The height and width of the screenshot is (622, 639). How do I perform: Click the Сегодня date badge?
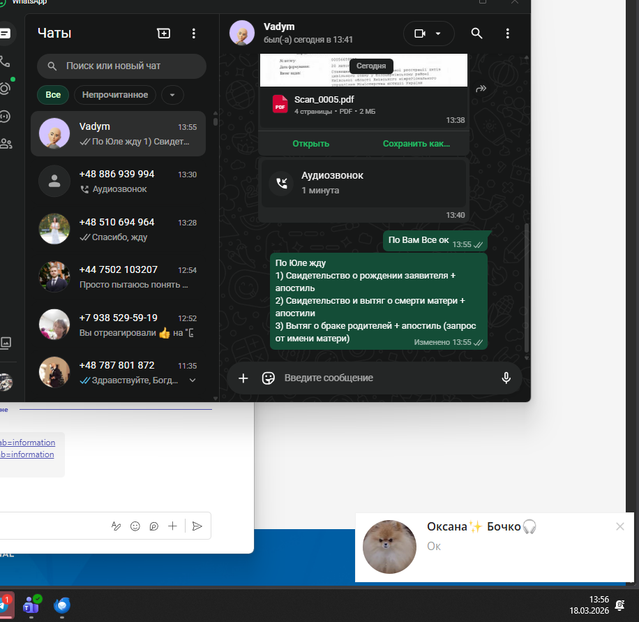point(371,66)
